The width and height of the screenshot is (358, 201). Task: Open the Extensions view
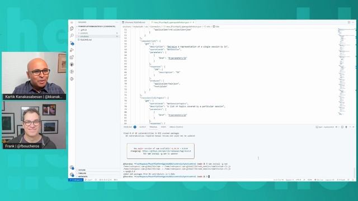pos(72,57)
